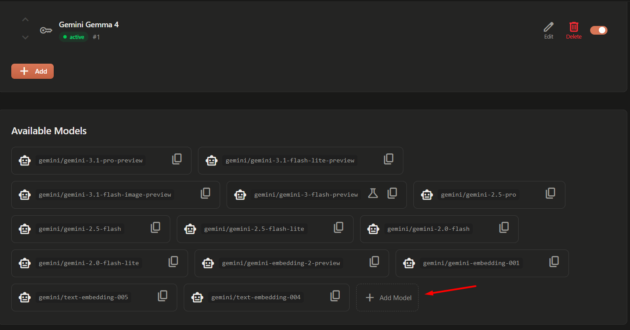Click the key icon beside Gemini Gemma 4

(x=46, y=30)
